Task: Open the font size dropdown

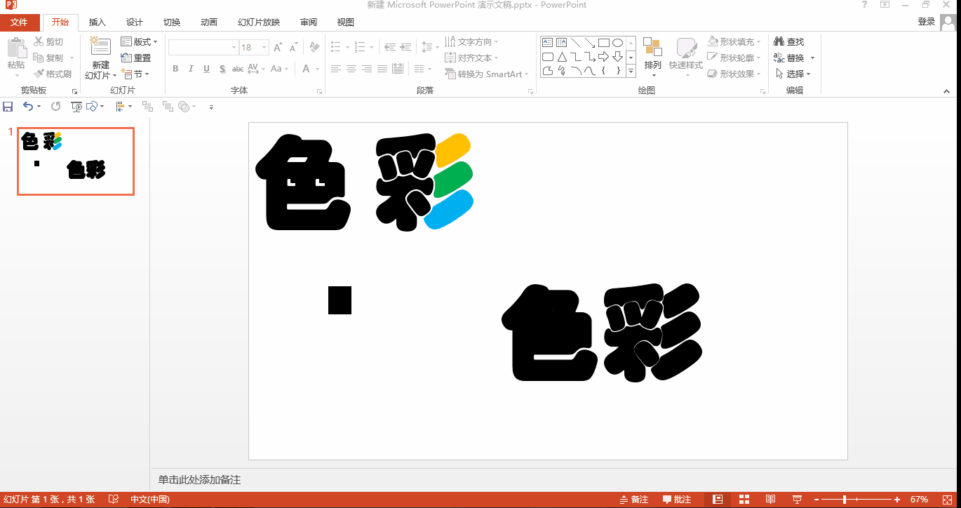Action: tap(264, 47)
